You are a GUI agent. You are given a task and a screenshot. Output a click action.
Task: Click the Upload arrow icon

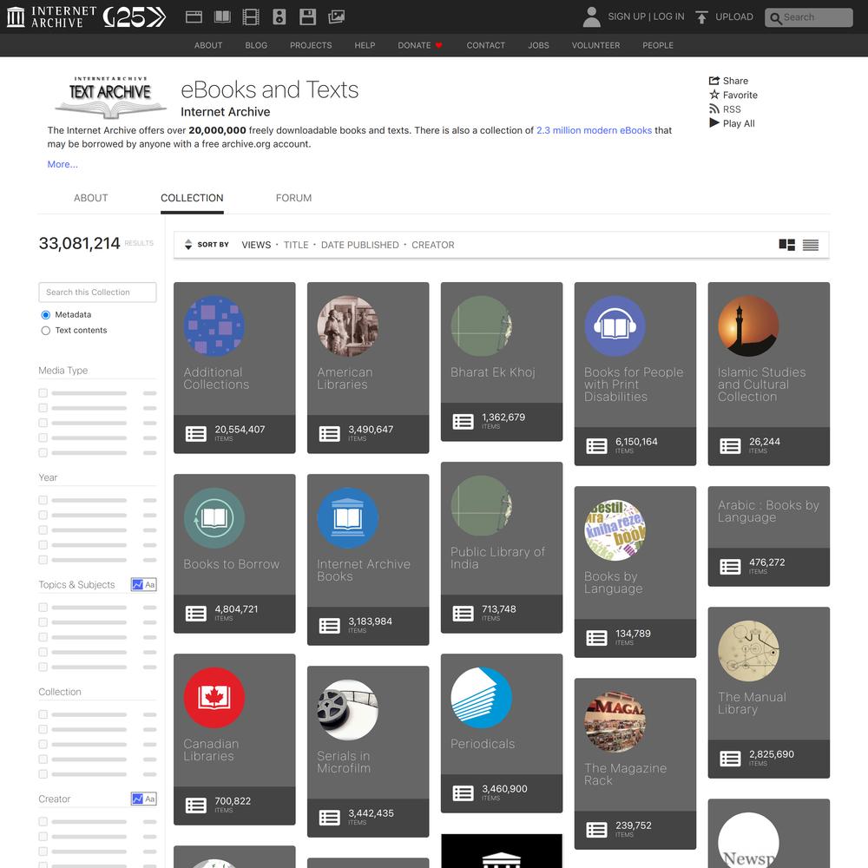pos(701,17)
